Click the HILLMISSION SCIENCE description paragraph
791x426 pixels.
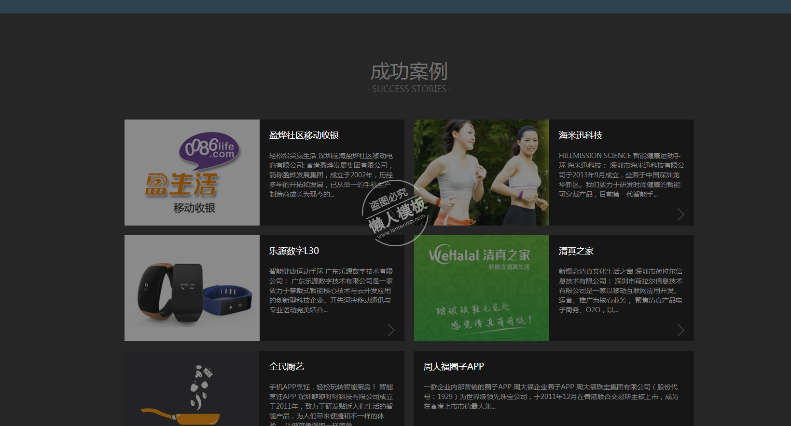[621, 175]
